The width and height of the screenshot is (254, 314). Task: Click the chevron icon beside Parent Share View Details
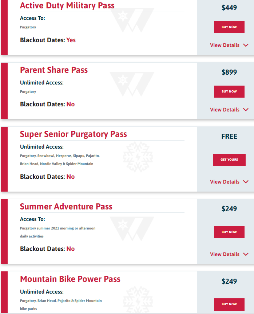[246, 110]
